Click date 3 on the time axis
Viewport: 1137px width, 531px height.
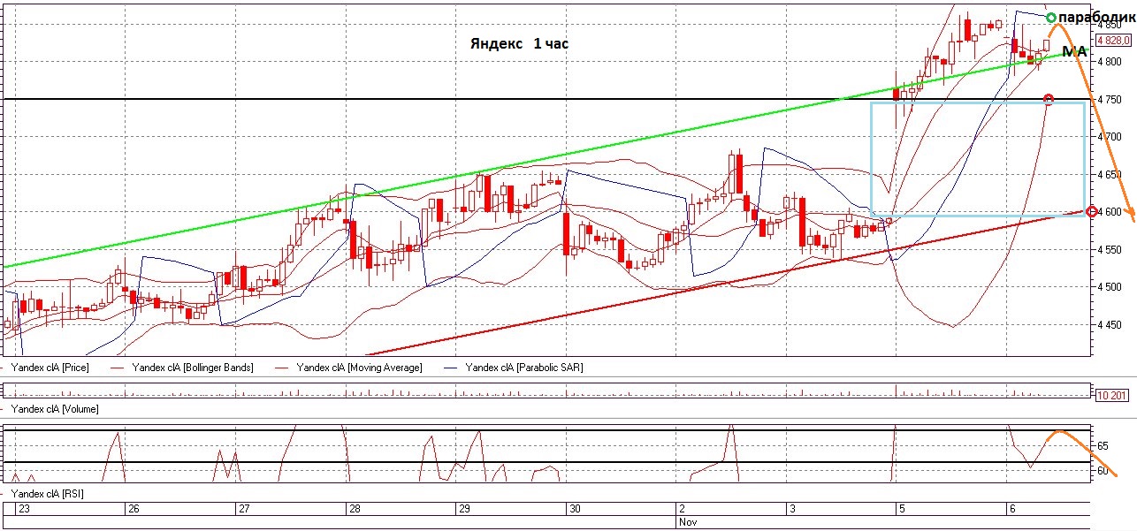[792, 509]
